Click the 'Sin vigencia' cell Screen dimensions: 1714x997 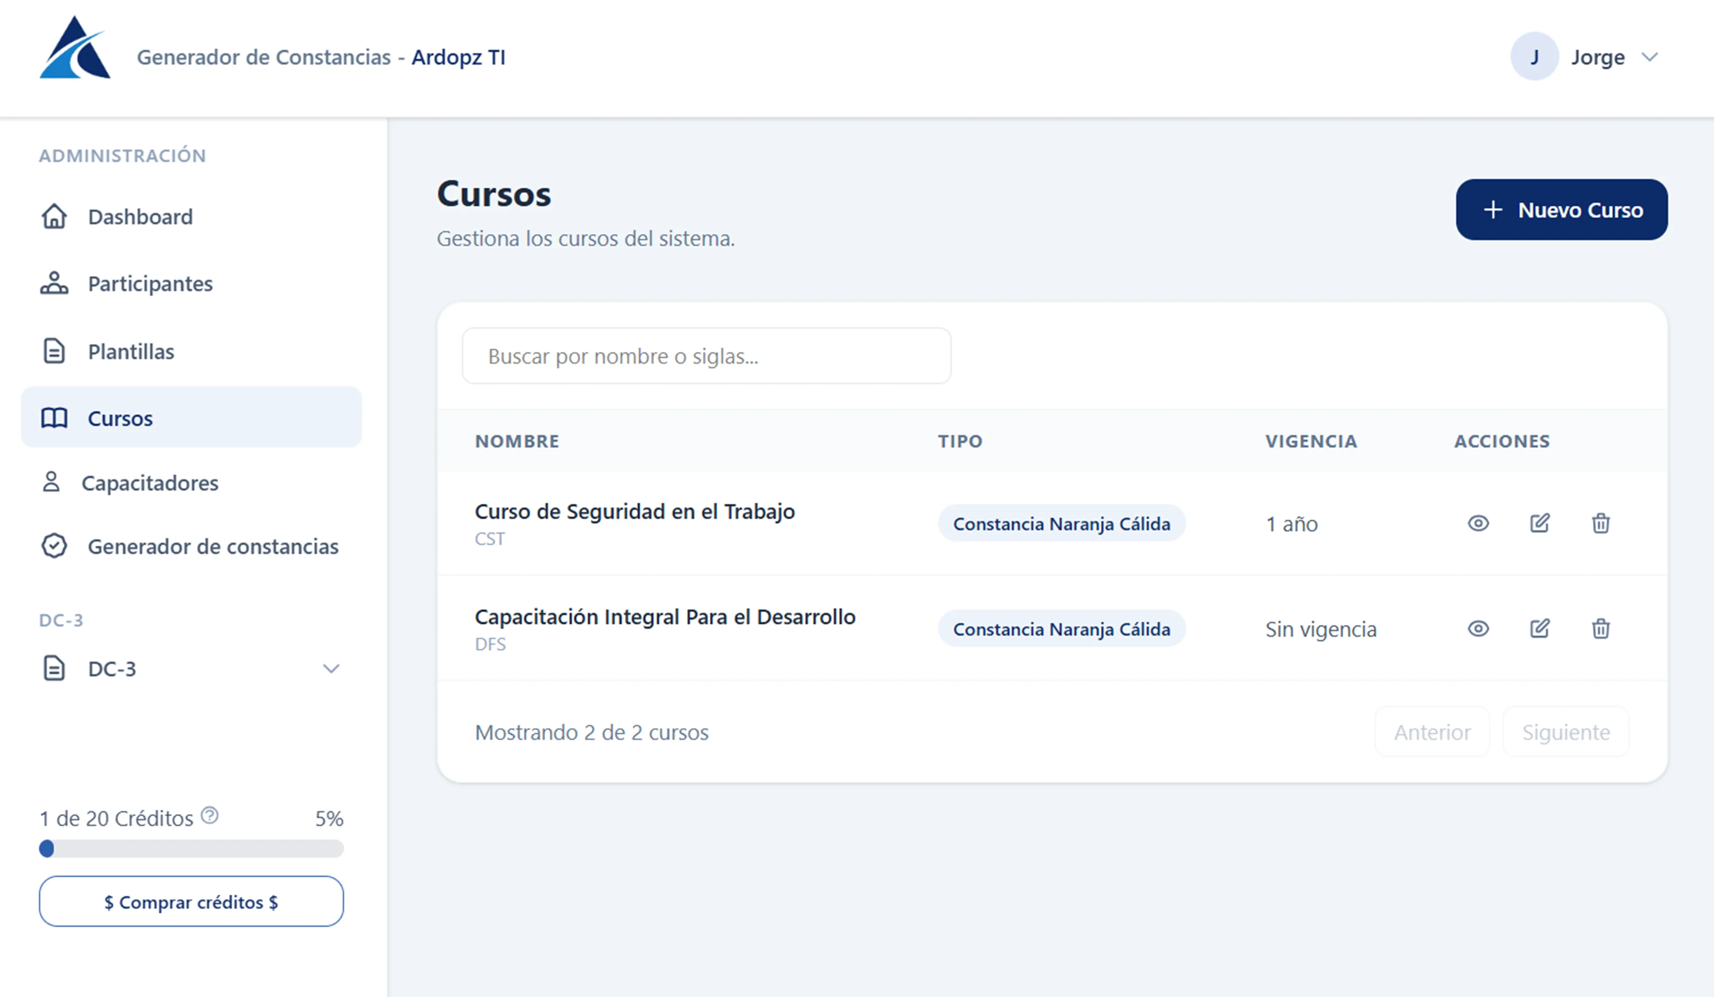(x=1321, y=629)
